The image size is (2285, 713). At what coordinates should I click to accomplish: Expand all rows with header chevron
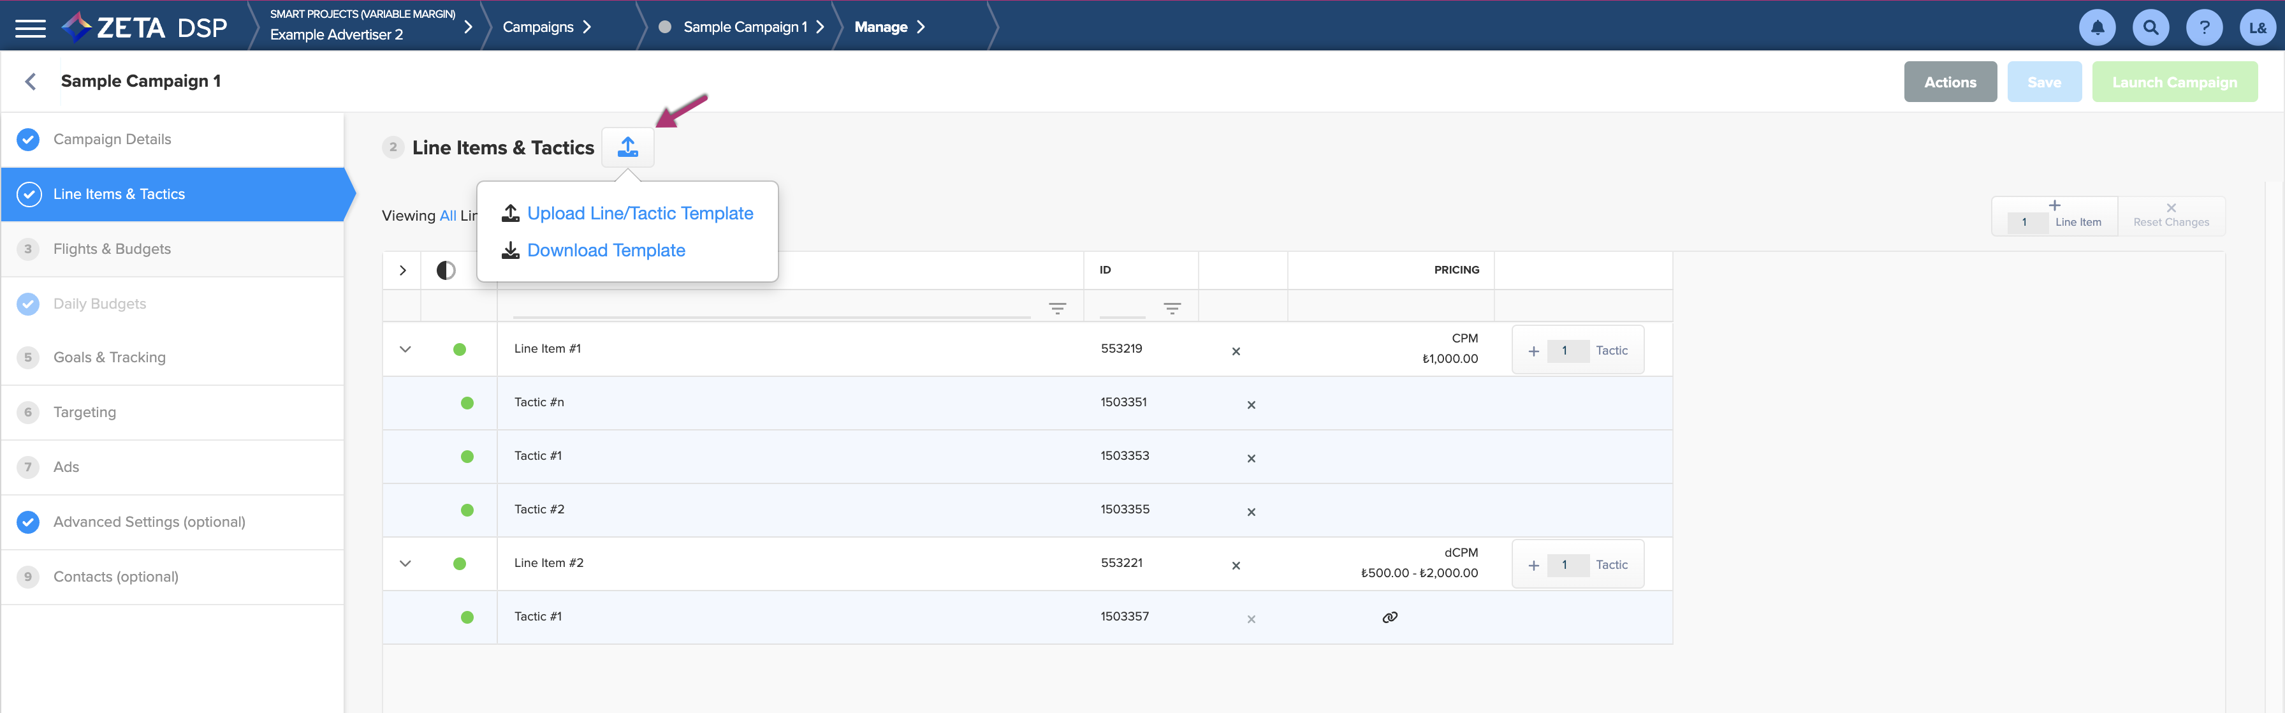point(402,270)
